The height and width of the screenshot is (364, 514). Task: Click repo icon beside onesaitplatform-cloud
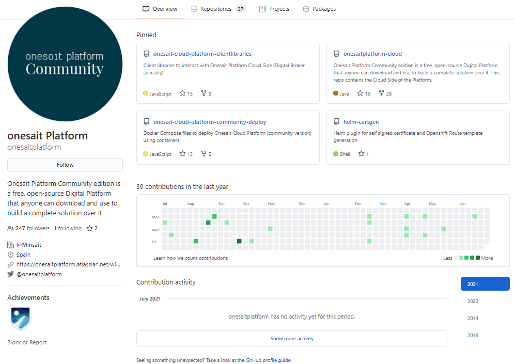click(336, 54)
